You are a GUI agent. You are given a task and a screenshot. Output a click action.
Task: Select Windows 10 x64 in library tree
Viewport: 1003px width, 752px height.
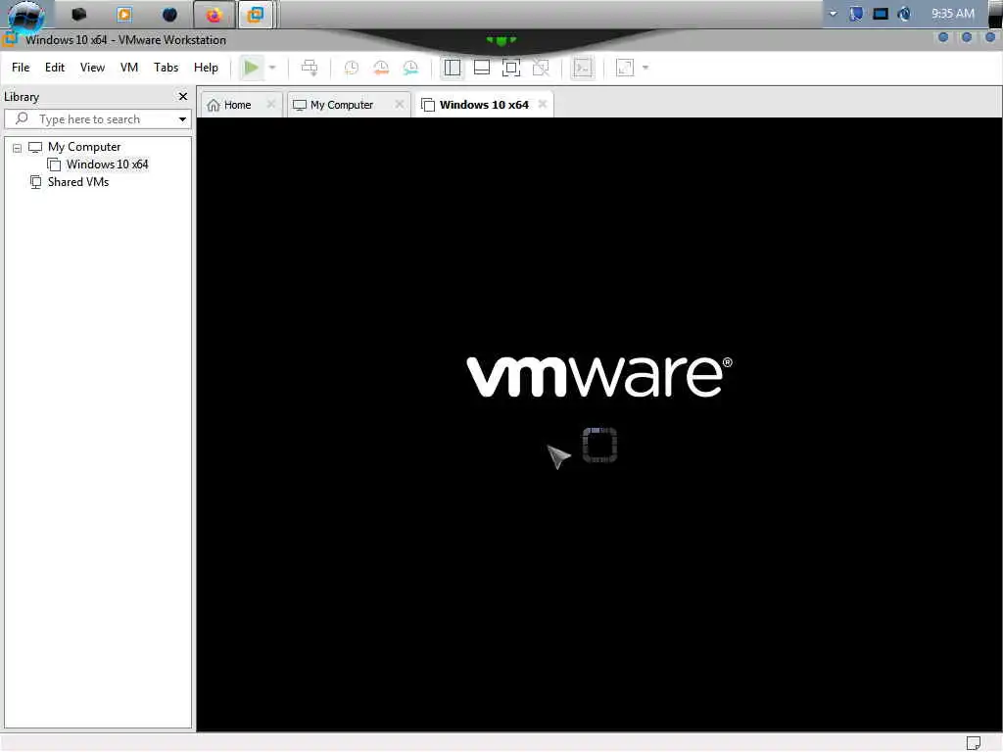coord(107,164)
